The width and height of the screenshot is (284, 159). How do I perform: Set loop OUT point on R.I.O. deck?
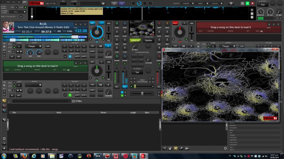click(19, 57)
